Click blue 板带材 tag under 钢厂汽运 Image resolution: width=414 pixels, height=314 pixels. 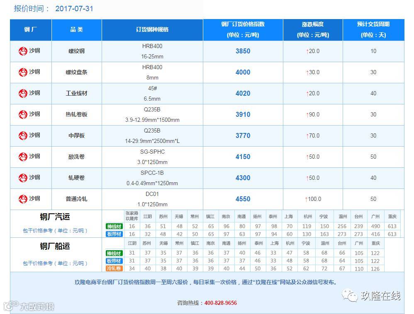[114, 234]
